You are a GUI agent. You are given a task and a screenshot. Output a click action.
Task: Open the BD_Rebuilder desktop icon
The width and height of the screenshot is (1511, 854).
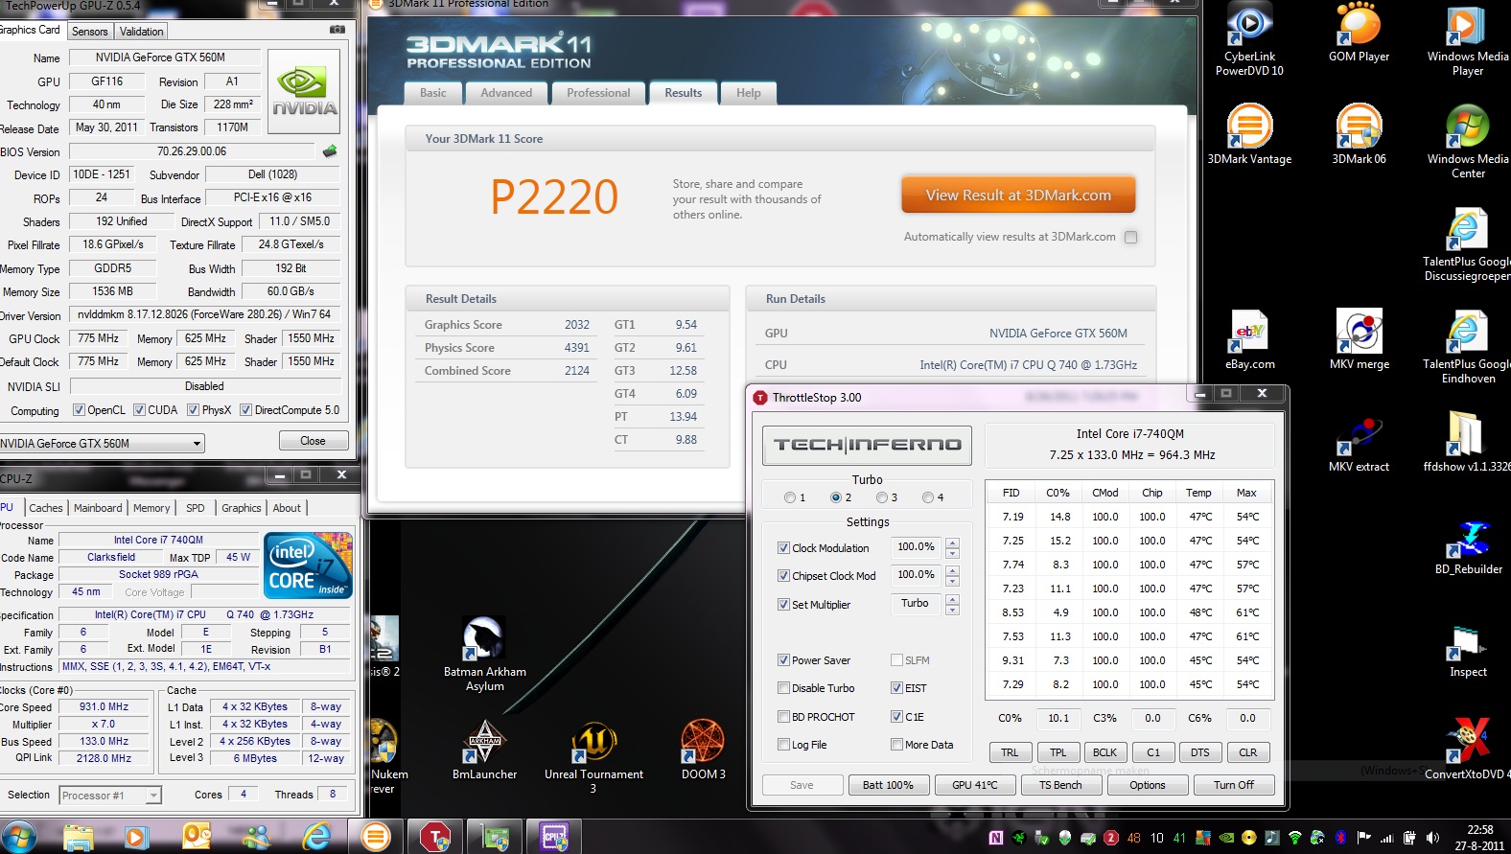[1468, 546]
